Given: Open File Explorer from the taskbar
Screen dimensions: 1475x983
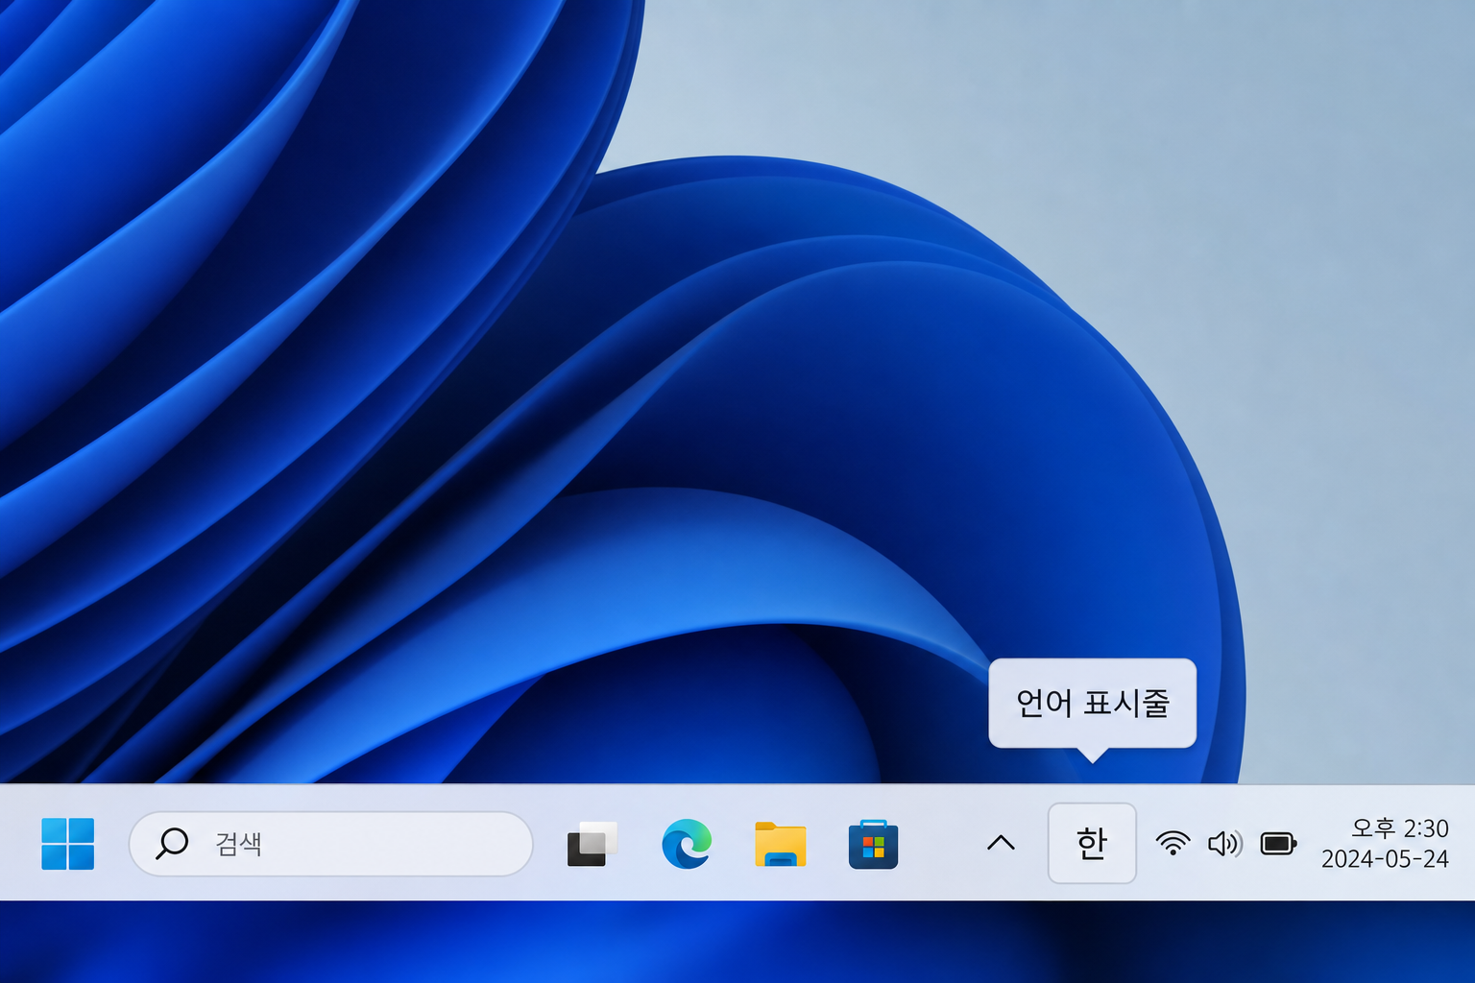Looking at the screenshot, I should pyautogui.click(x=780, y=844).
